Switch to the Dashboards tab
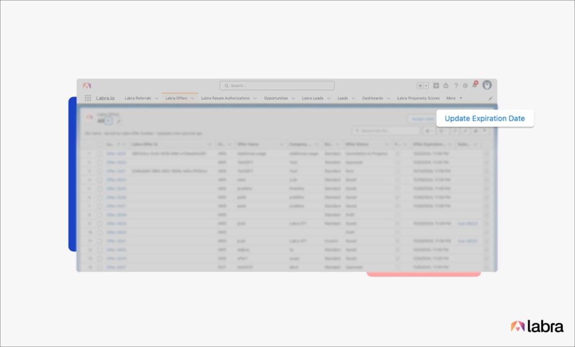 pos(372,98)
